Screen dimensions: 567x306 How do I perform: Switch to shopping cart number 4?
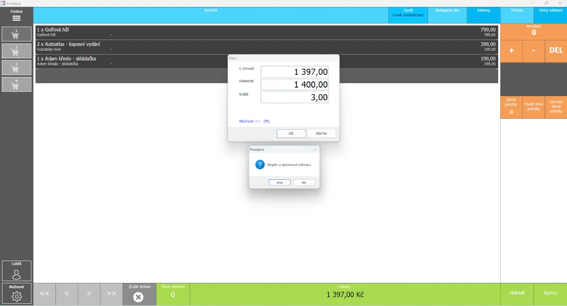[16, 85]
